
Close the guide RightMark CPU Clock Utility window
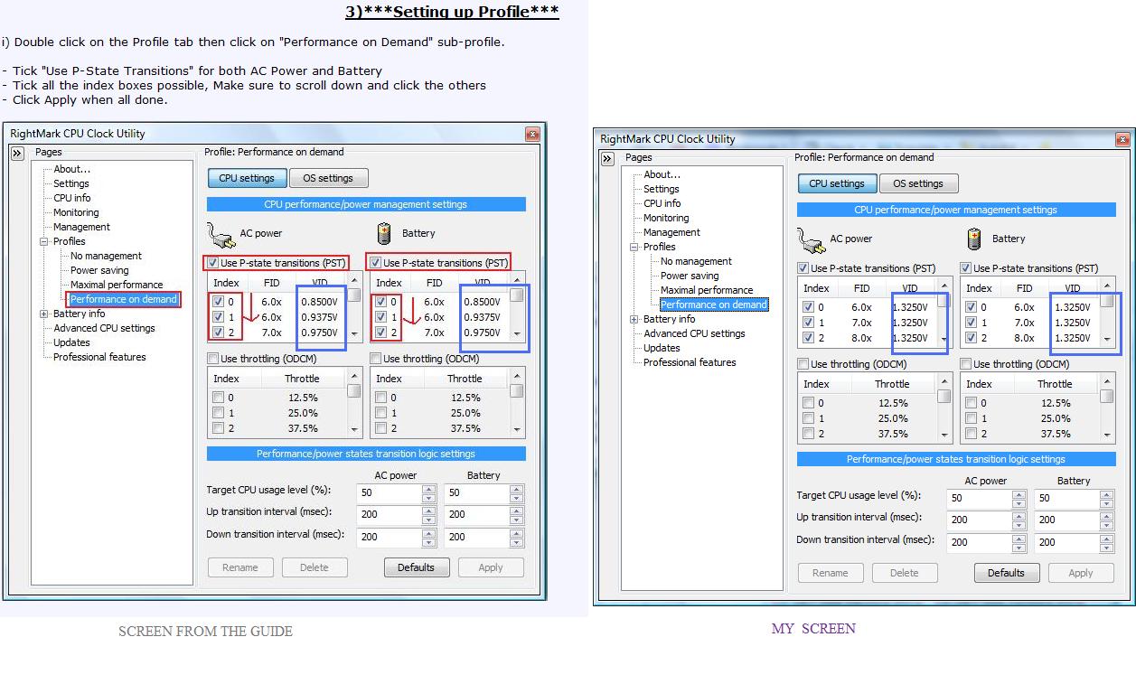532,134
